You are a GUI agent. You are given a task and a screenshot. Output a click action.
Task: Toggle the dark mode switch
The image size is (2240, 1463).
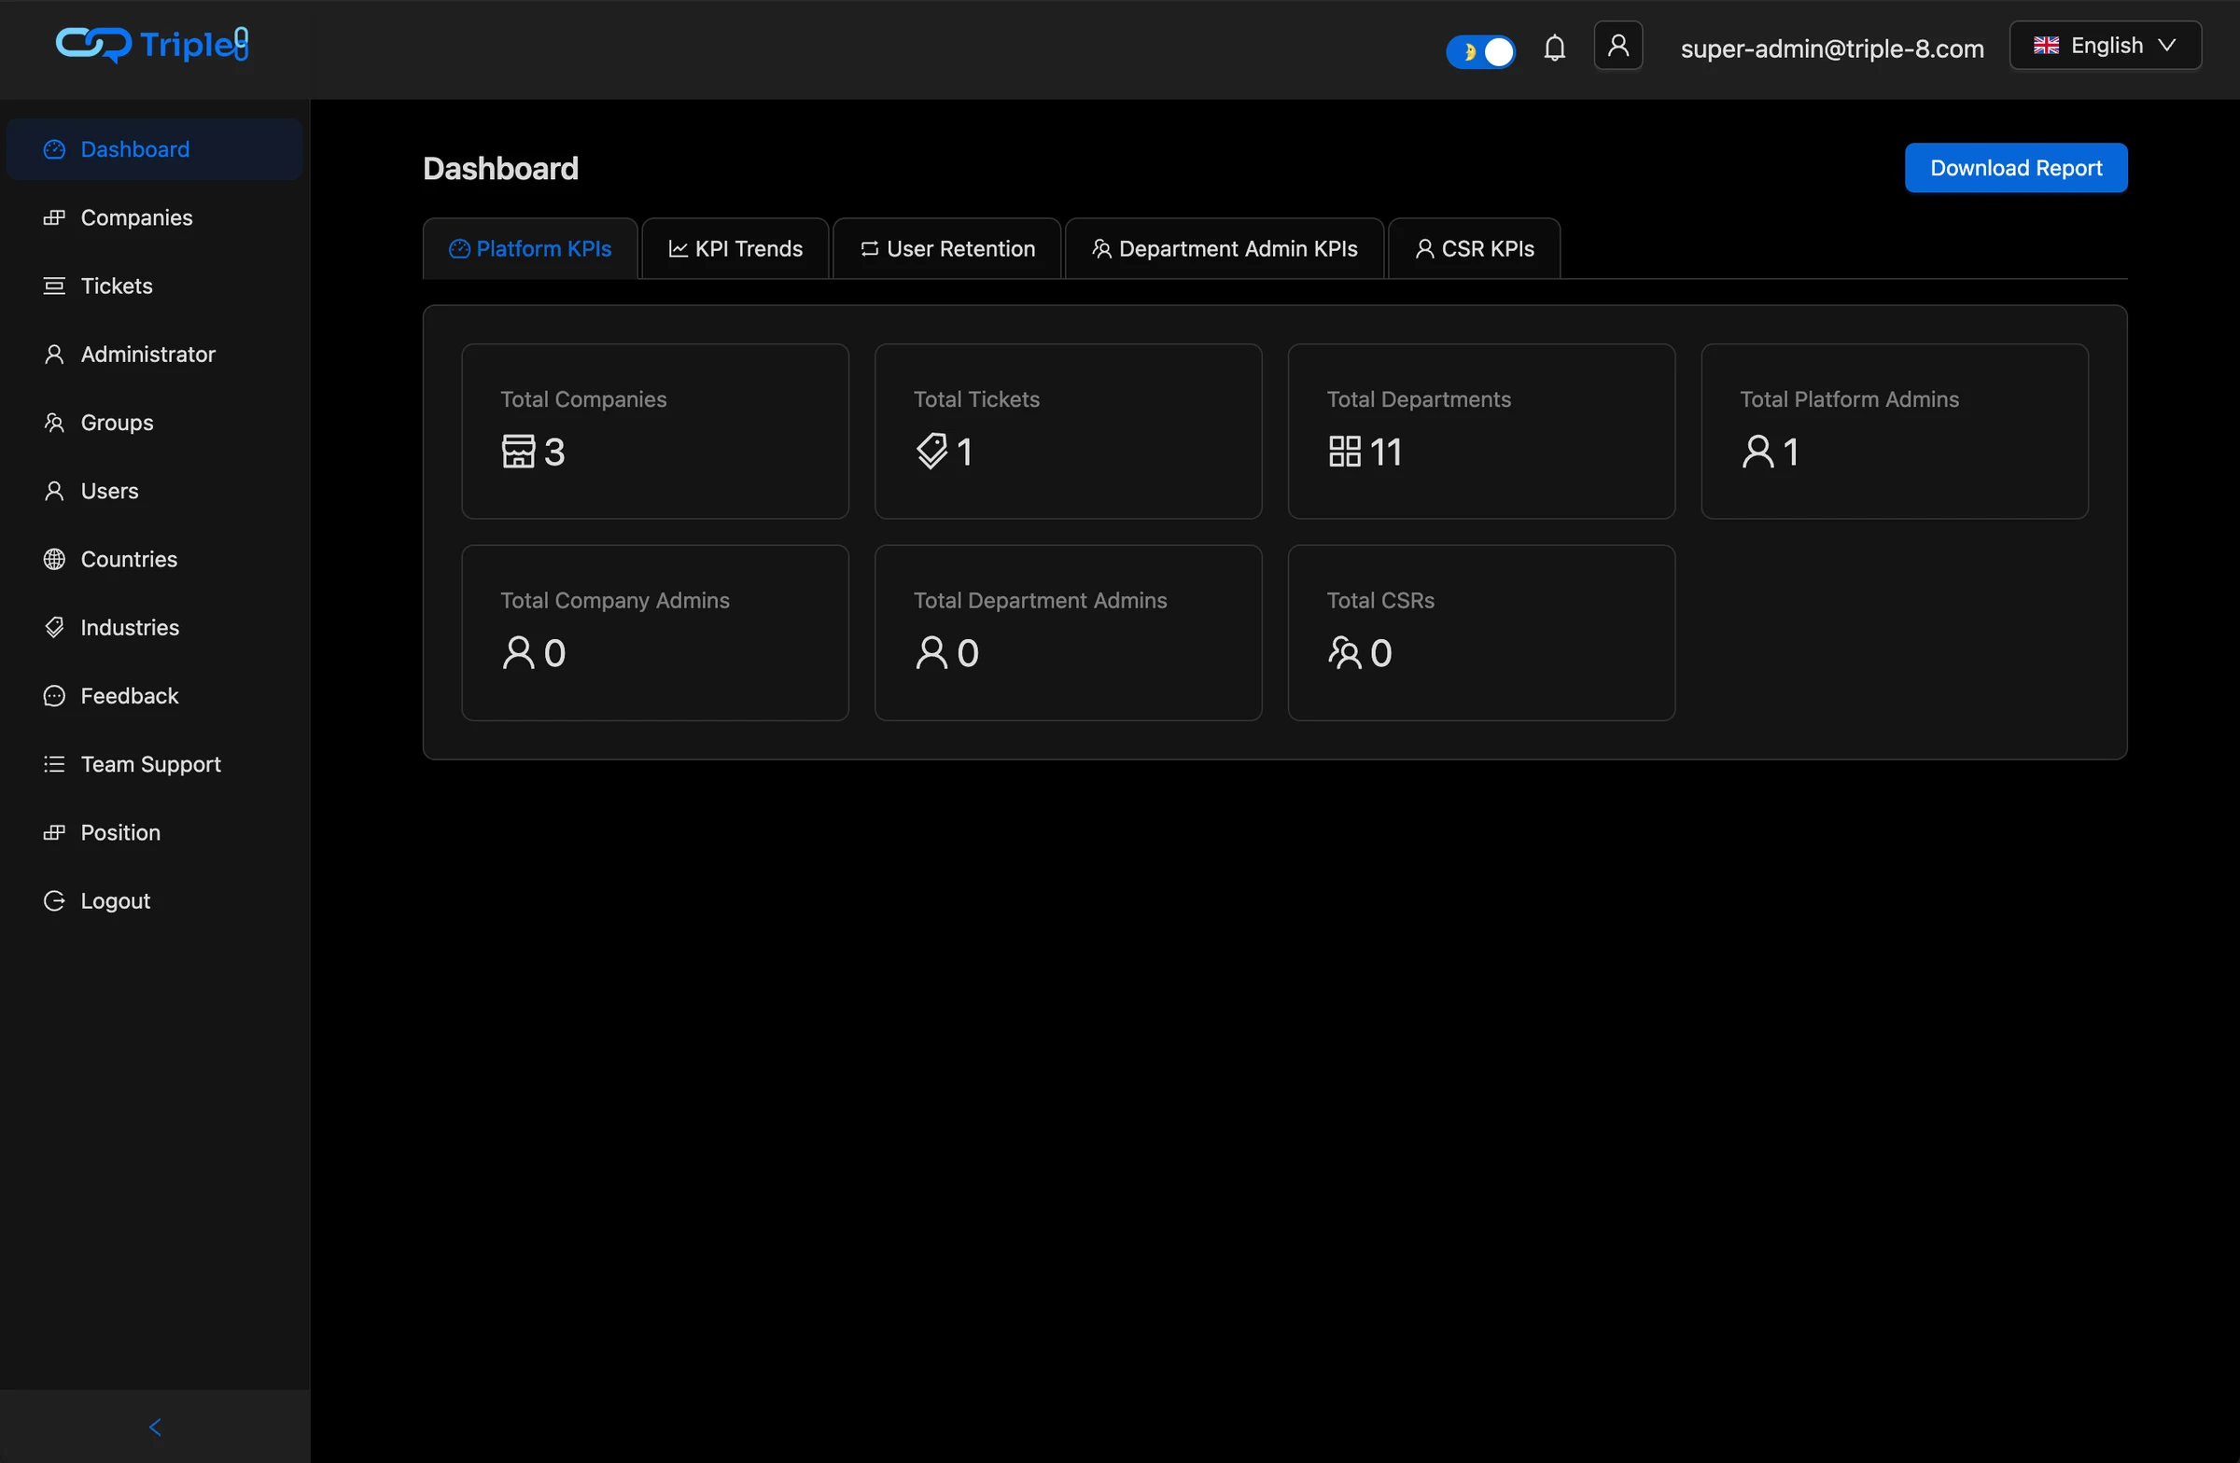click(1480, 50)
